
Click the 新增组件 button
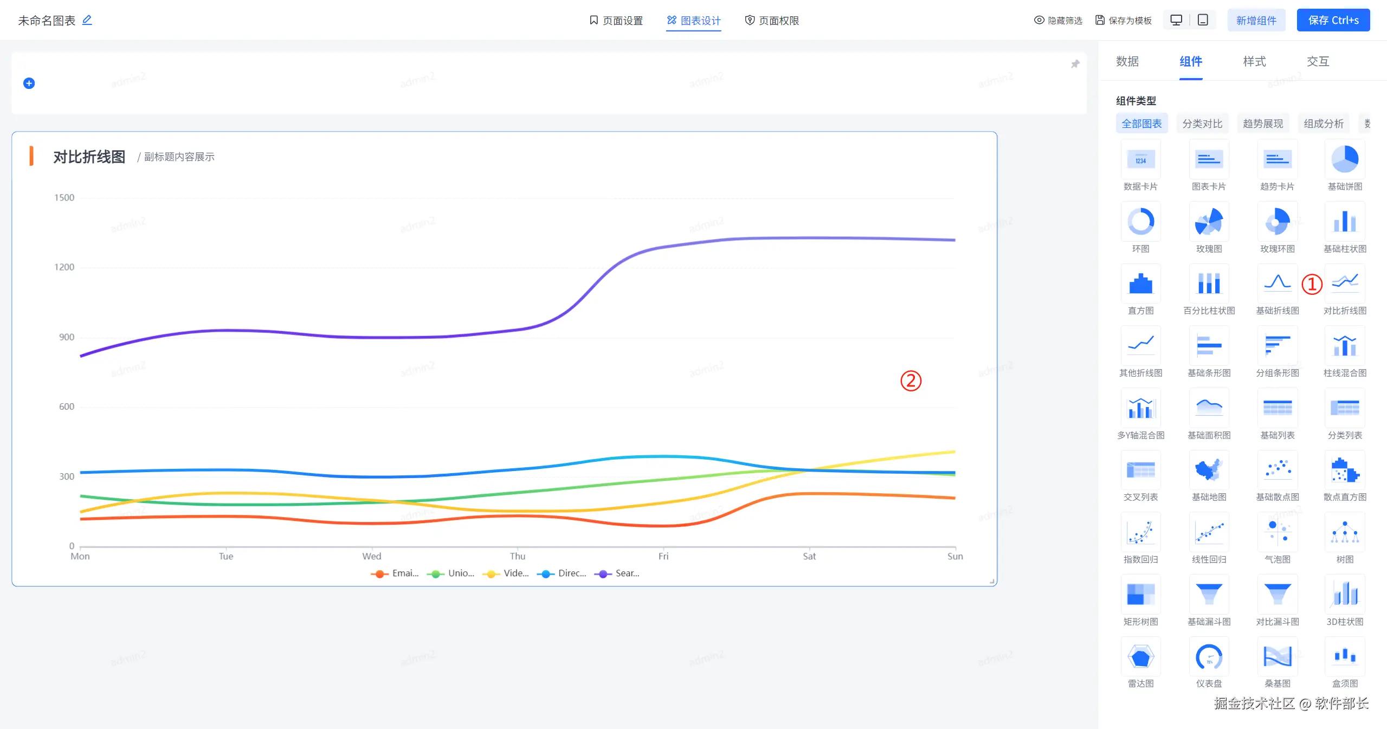(1255, 21)
